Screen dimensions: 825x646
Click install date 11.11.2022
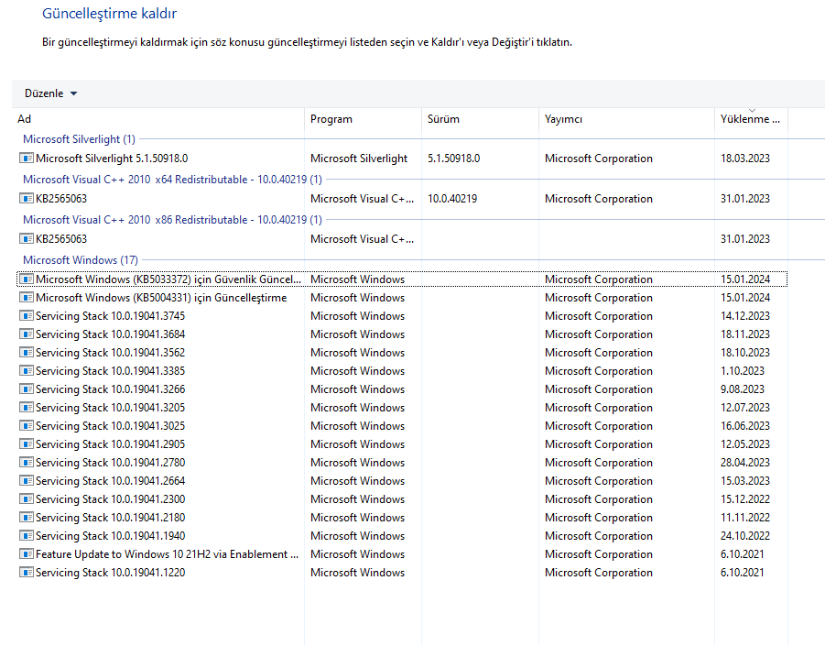pyautogui.click(x=745, y=517)
